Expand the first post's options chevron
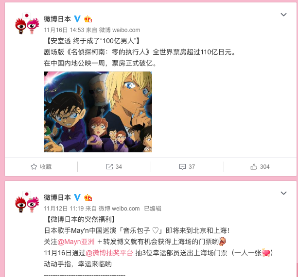 click(283, 15)
